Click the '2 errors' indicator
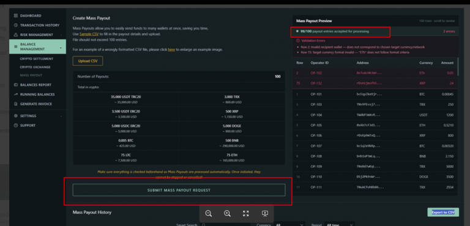470x226 pixels. tap(449, 31)
